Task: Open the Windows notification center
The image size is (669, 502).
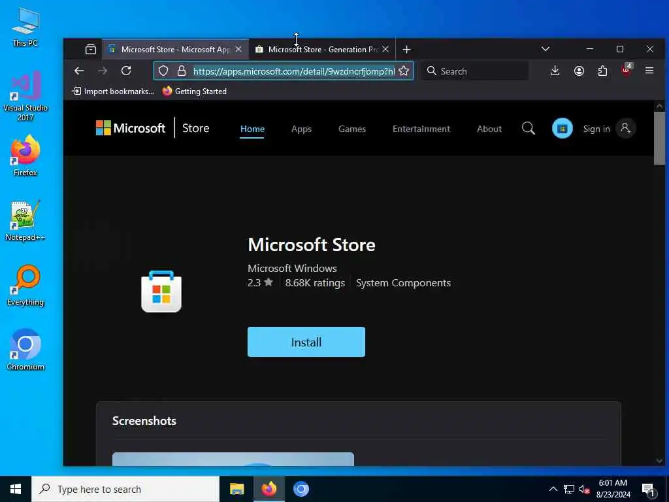Action: pyautogui.click(x=648, y=489)
